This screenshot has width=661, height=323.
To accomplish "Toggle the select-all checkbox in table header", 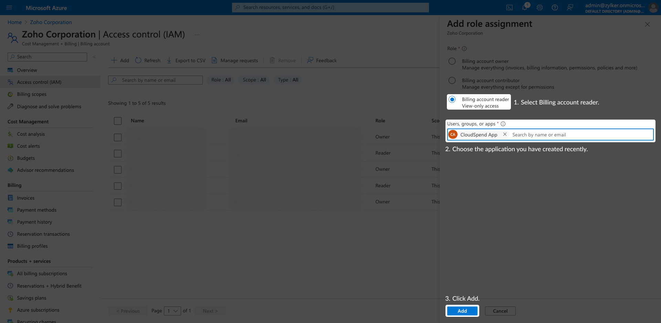I will pyautogui.click(x=118, y=121).
